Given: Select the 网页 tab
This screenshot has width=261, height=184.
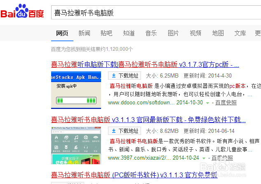Looking at the screenshot, I should pyautogui.click(x=62, y=33).
